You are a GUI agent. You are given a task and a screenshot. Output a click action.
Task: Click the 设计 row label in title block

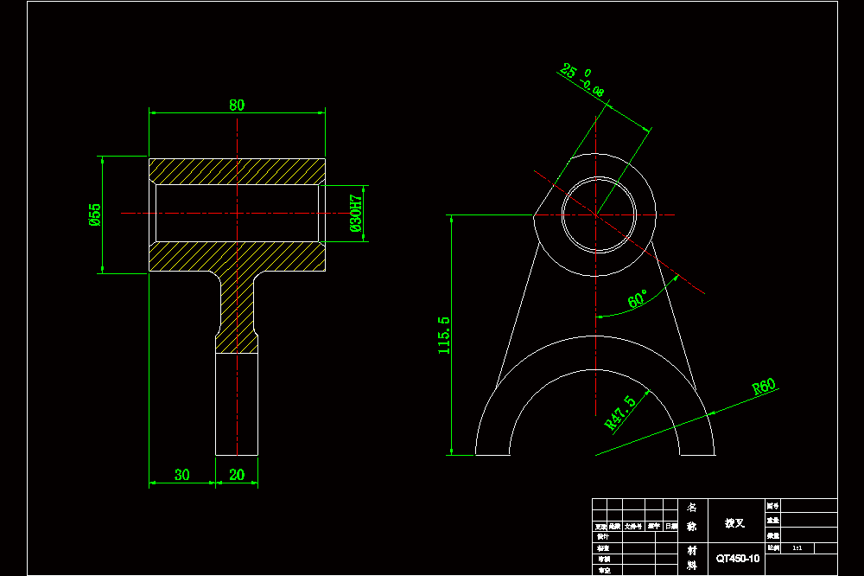603,536
